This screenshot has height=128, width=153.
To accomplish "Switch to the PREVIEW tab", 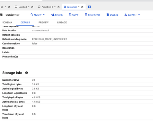I will click(x=43, y=23).
